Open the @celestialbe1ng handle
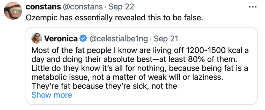265x110 pixels. point(119,39)
